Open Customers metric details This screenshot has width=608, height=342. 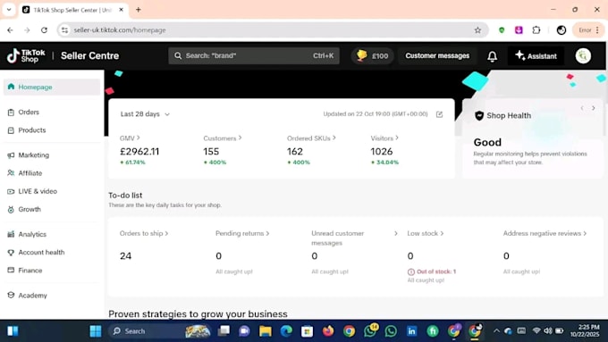223,138
